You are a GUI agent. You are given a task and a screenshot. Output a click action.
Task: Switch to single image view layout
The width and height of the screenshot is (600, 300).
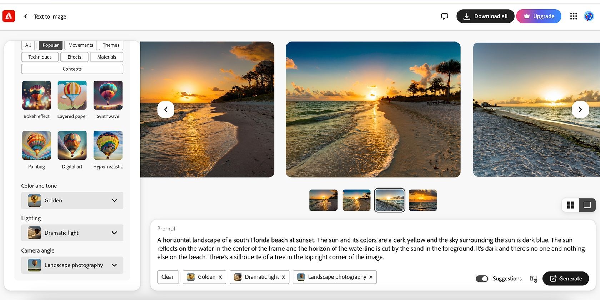pyautogui.click(x=587, y=205)
